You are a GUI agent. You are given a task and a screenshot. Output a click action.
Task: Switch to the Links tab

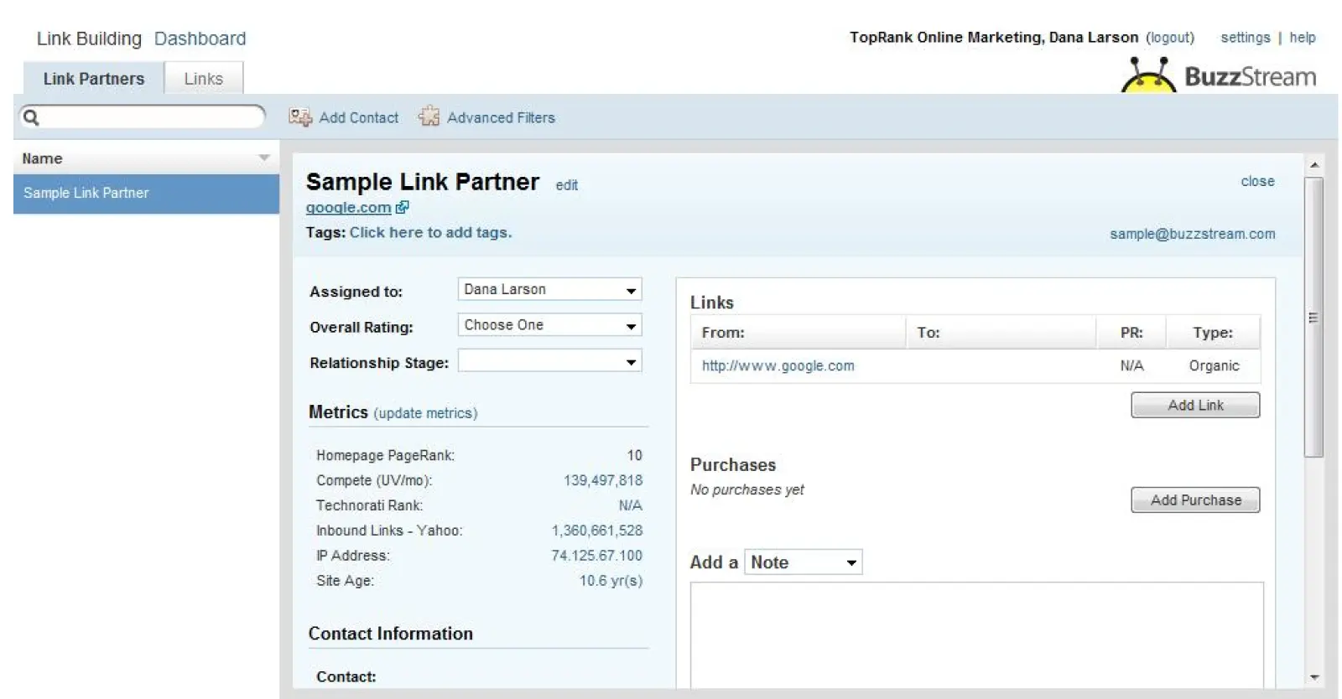[204, 79]
